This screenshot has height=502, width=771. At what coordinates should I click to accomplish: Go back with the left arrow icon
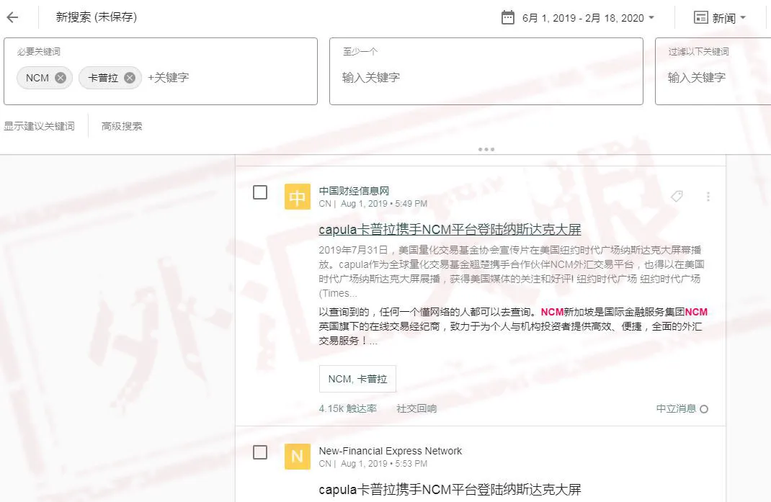(12, 18)
